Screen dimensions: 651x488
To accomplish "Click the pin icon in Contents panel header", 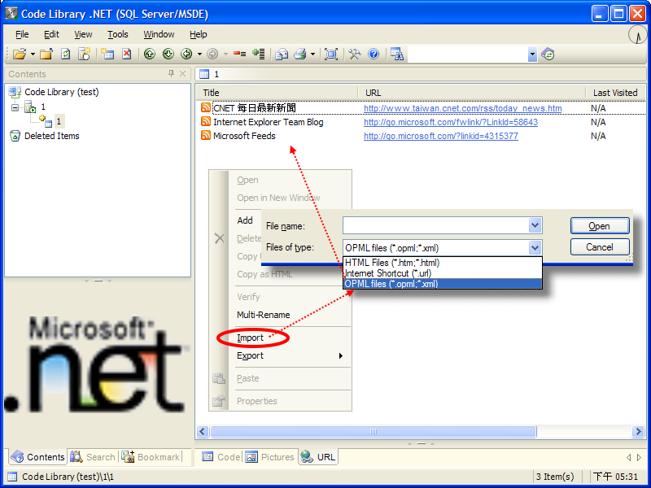I will pos(171,74).
